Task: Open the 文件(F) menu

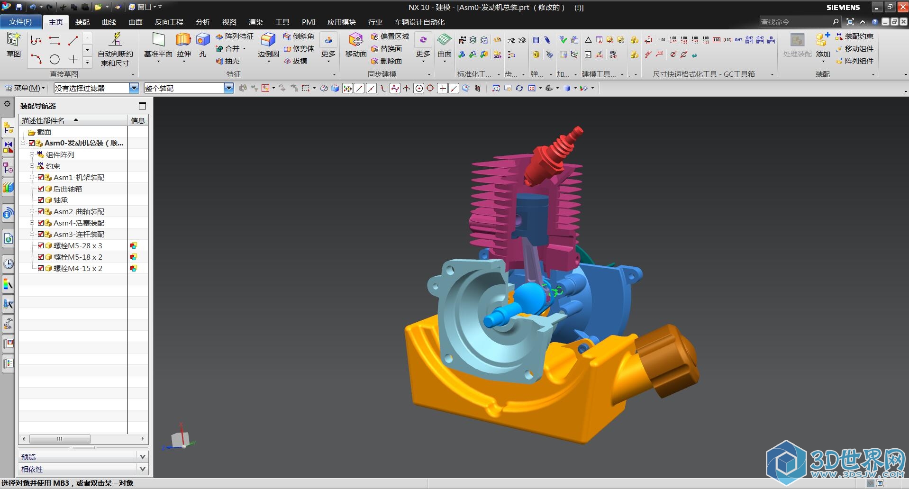Action: (20, 22)
